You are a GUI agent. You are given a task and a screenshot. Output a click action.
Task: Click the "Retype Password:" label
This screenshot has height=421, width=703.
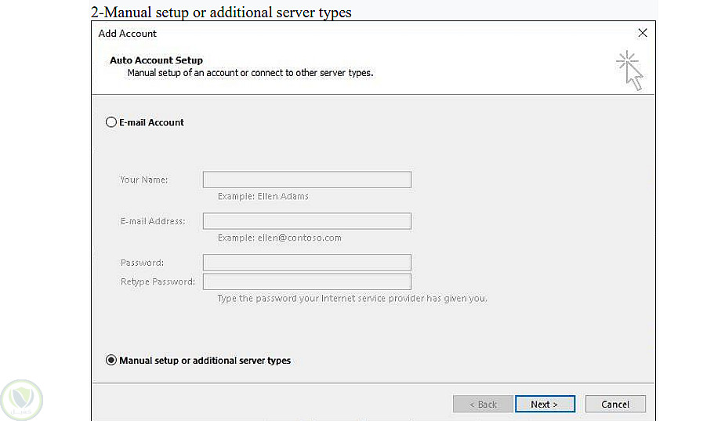(x=158, y=281)
